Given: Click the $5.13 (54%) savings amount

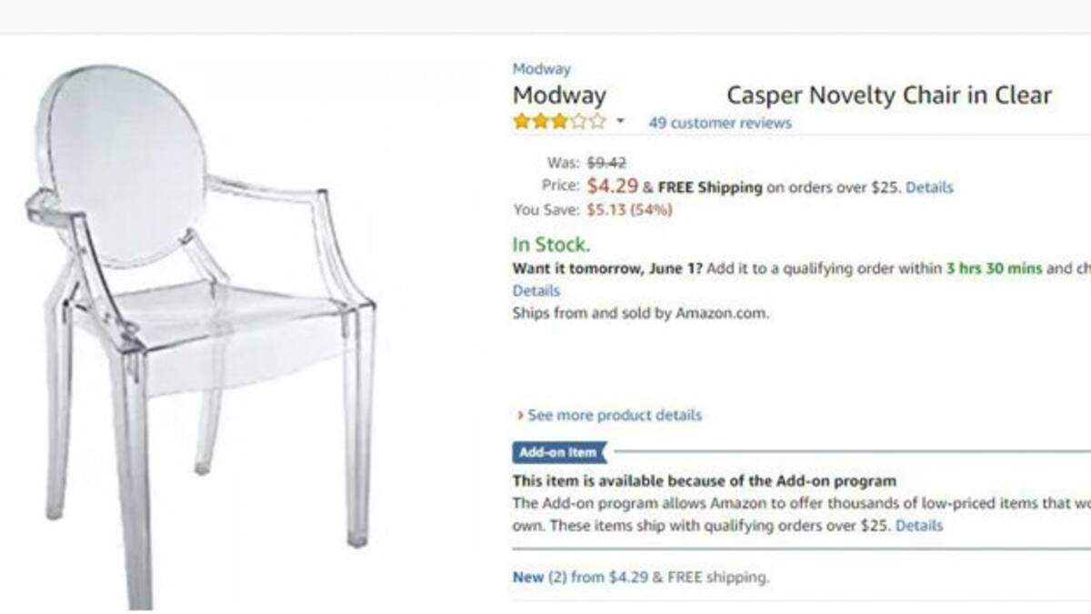Looking at the screenshot, I should [x=629, y=210].
